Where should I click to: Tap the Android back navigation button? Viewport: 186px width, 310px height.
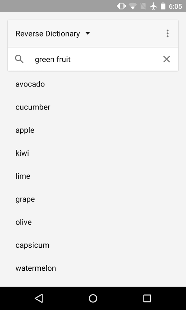tap(39, 298)
